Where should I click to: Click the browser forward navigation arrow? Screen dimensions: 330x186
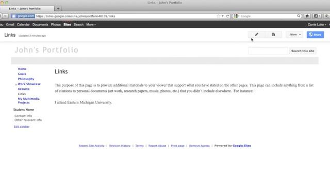[5, 16]
